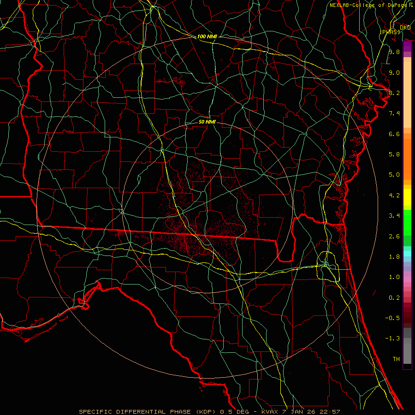Select the 3.4 legend value
The image size is (415, 415).
394,216
